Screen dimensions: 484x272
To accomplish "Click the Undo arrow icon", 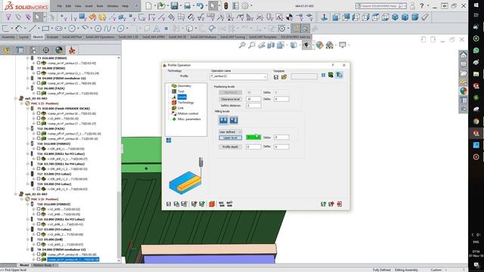I will tap(200, 5).
